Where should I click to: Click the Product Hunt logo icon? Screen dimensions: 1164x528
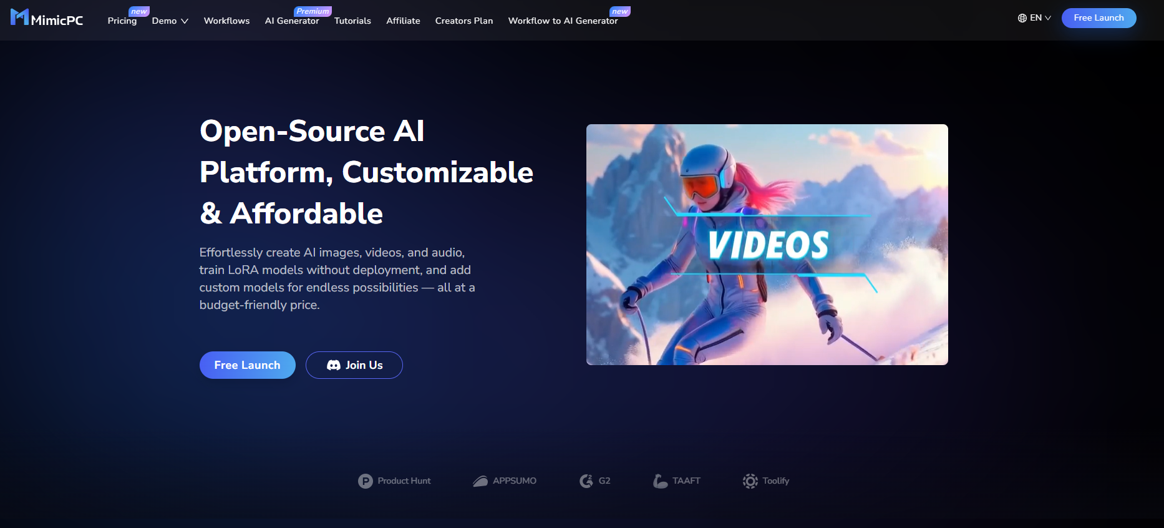point(366,481)
